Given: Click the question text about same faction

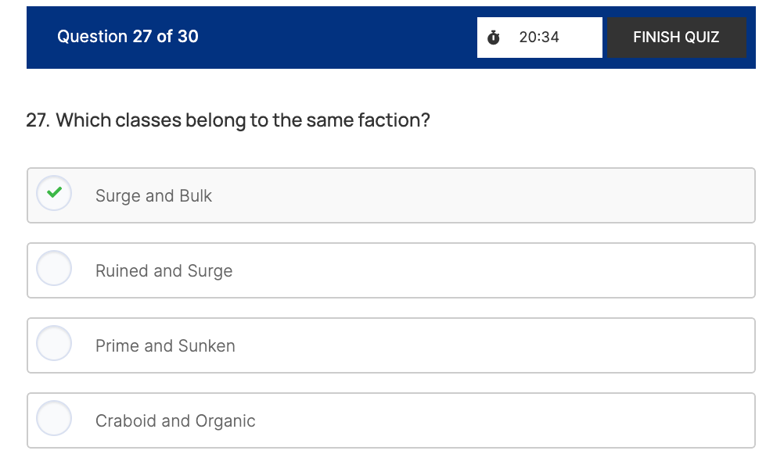Looking at the screenshot, I should (243, 121).
